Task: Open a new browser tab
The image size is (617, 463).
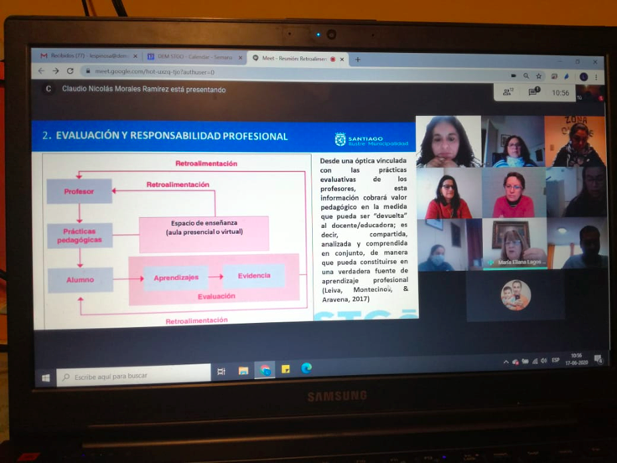Action: click(x=357, y=60)
